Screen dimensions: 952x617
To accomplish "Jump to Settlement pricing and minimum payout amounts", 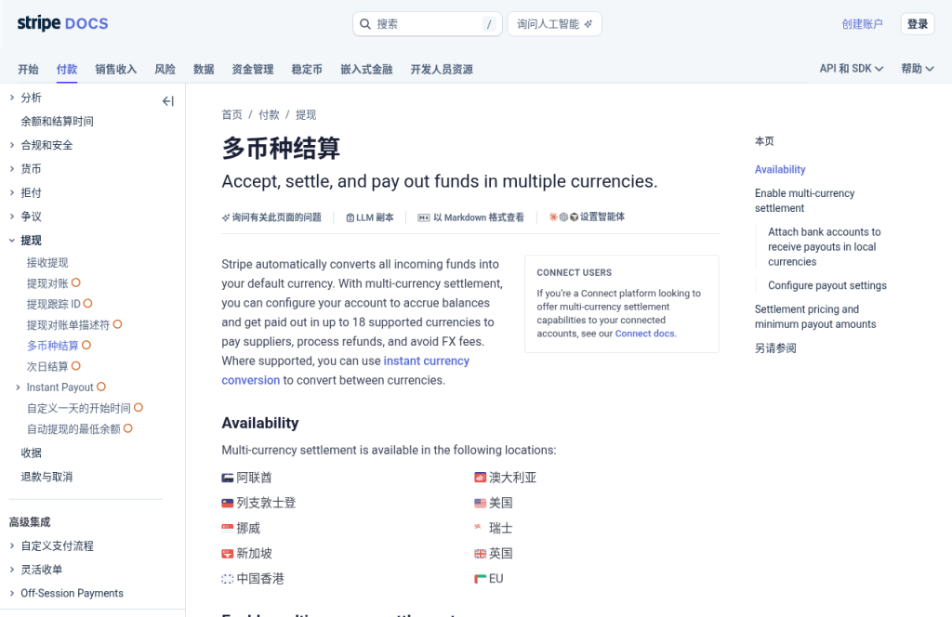I will tap(815, 316).
